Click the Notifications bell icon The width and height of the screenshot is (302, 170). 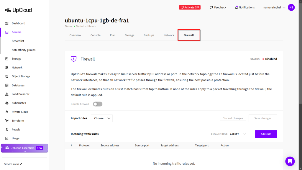point(236,7)
